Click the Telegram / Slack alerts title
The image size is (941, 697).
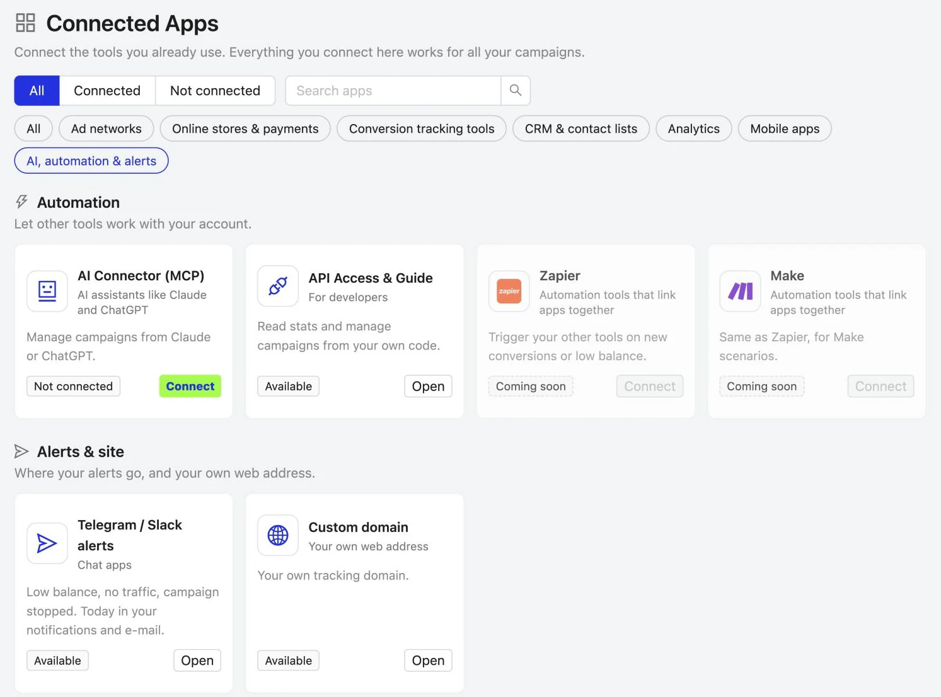coord(130,535)
